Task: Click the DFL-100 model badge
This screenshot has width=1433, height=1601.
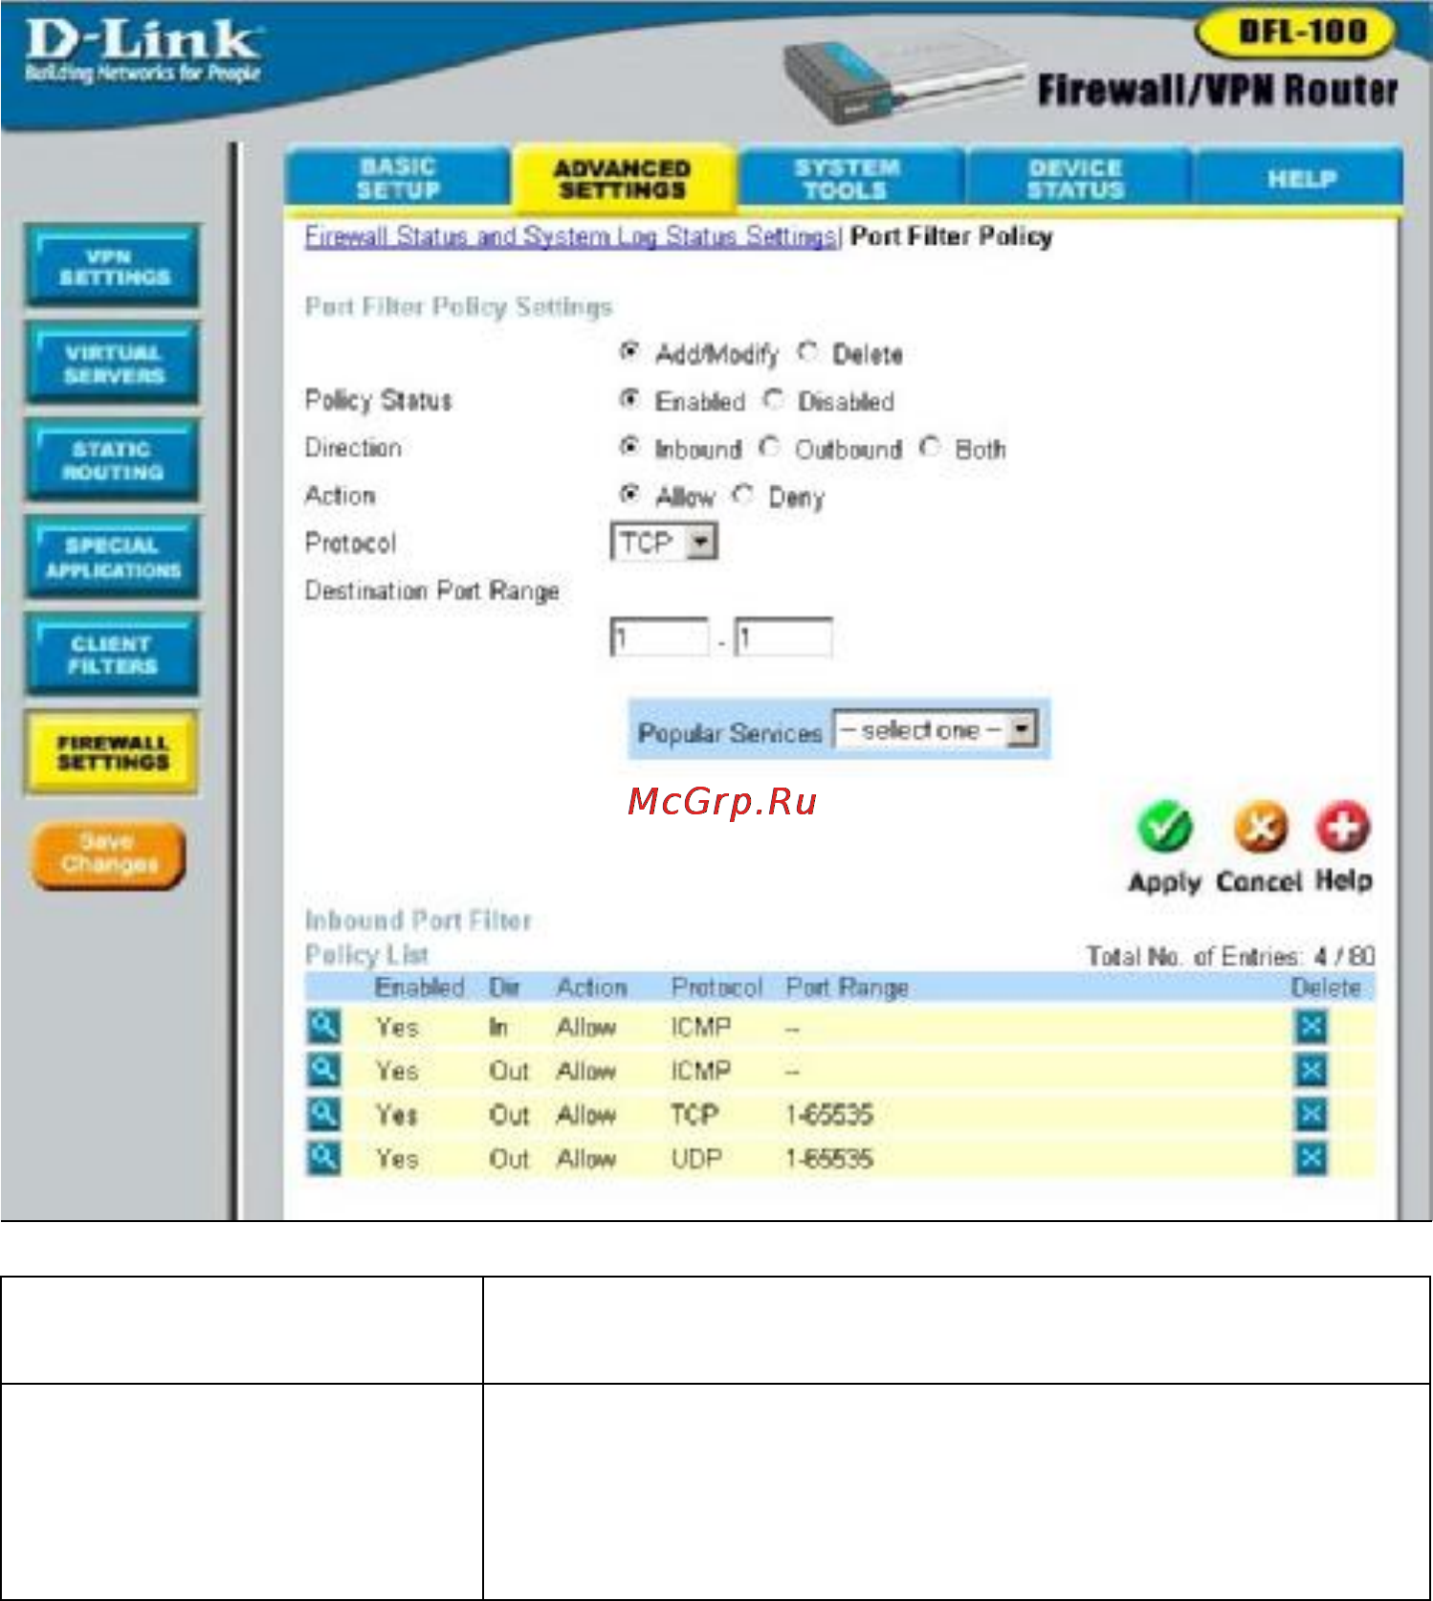Action: (1296, 33)
